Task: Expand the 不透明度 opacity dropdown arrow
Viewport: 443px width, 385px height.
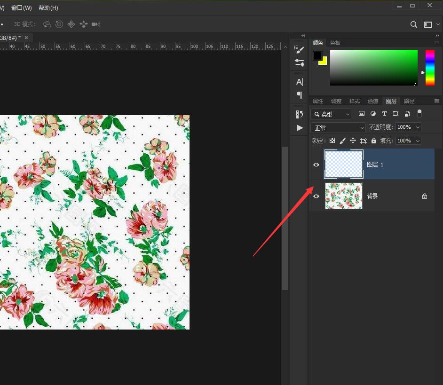Action: [x=417, y=127]
